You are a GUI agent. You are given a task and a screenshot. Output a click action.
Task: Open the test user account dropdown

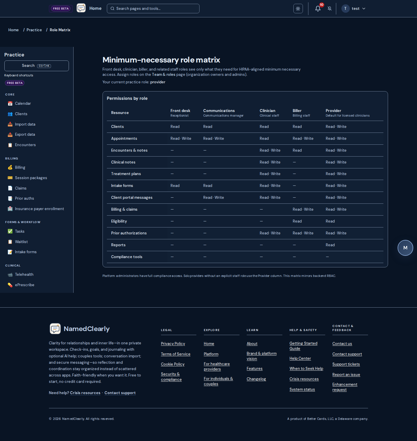[x=354, y=9]
